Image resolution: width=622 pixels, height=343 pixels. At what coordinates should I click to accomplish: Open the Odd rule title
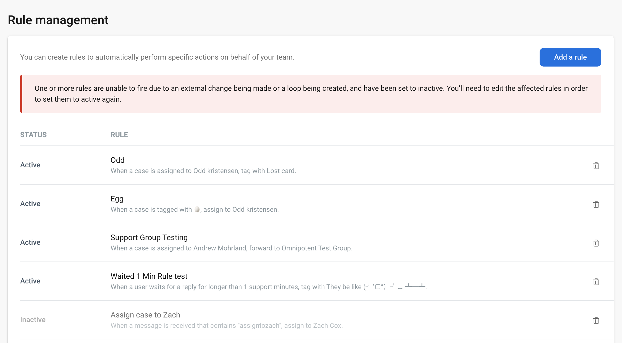click(x=118, y=160)
